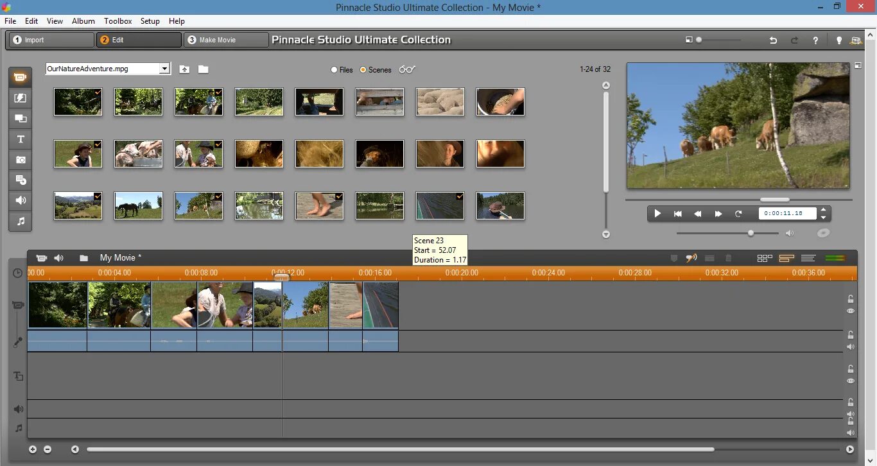The image size is (877, 466).
Task: Show the audio level meter
Action: pyautogui.click(x=835, y=258)
